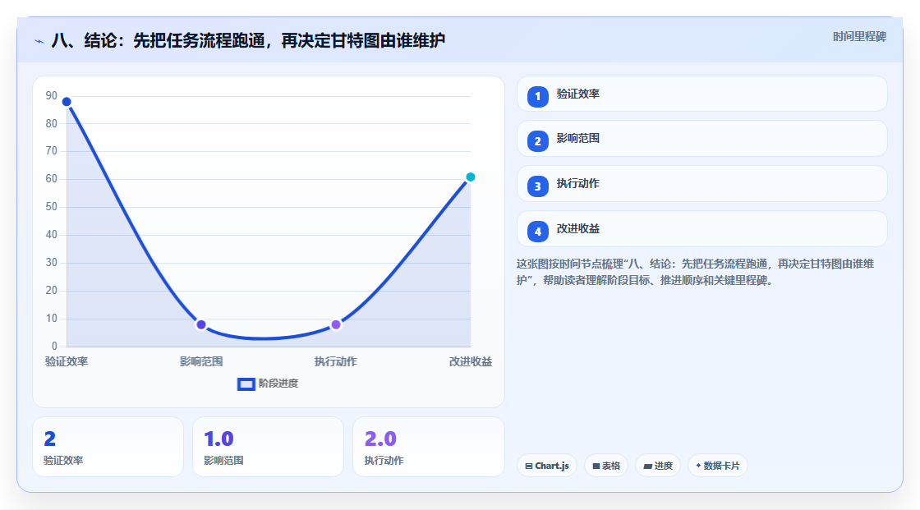Select the purple data point at 执行动作
The image size is (920, 510).
click(336, 324)
